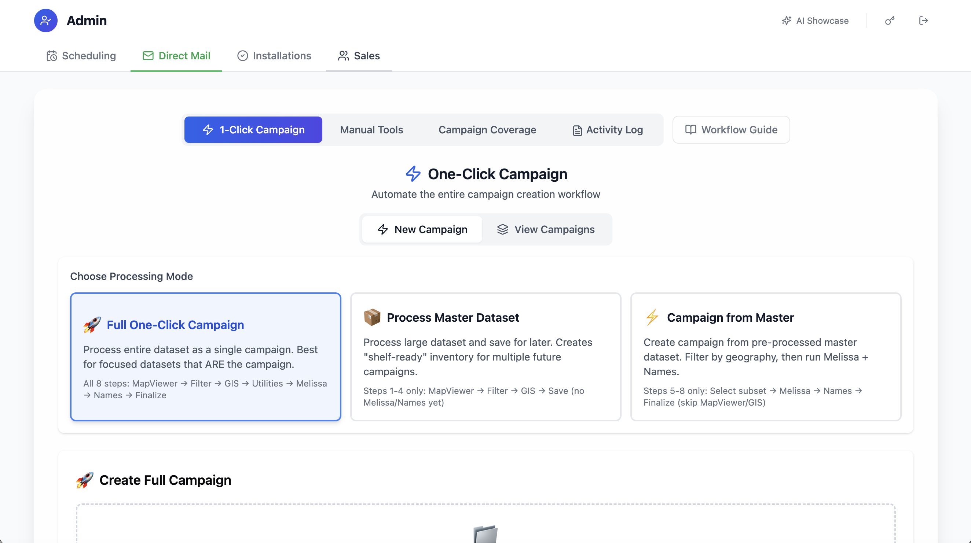Select the 1-Click Campaign tab
The height and width of the screenshot is (543, 971).
click(253, 130)
